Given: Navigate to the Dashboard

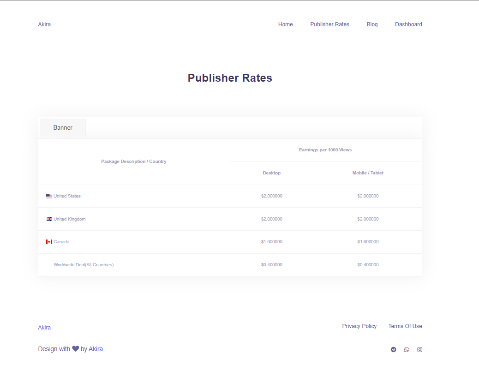Looking at the screenshot, I should coord(408,24).
